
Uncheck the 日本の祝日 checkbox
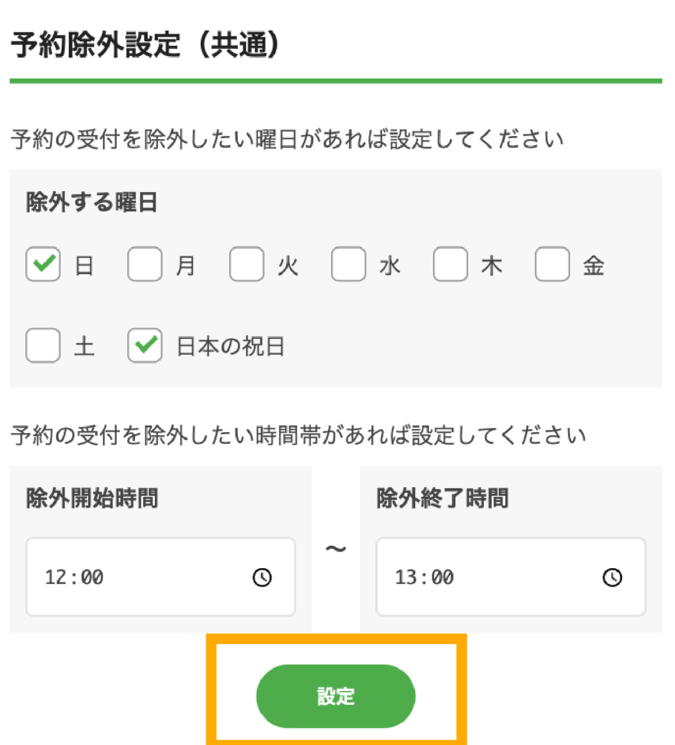(x=145, y=345)
